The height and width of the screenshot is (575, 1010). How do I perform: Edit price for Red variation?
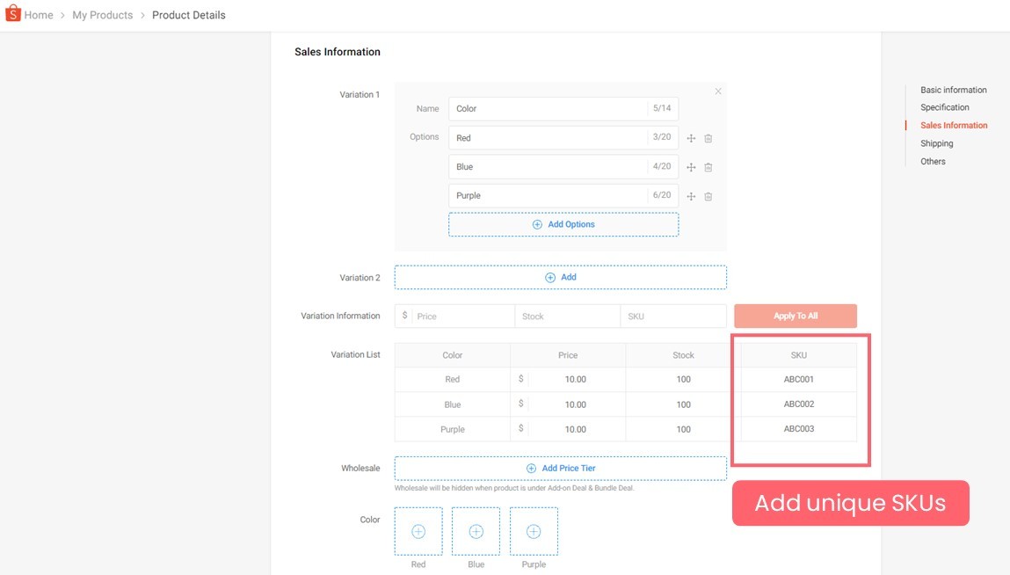coord(568,379)
